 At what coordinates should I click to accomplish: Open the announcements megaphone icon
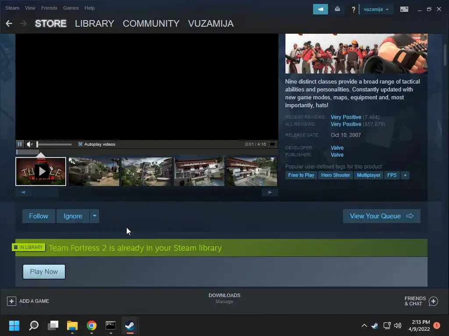pyautogui.click(x=321, y=9)
